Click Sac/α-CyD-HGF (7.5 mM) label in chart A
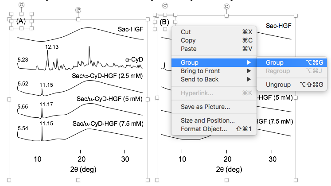Image resolution: width=331 pixels, height=186 pixels. pos(108,124)
